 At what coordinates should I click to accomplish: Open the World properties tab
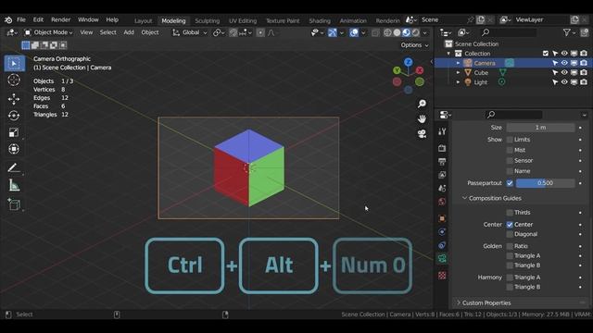click(442, 202)
